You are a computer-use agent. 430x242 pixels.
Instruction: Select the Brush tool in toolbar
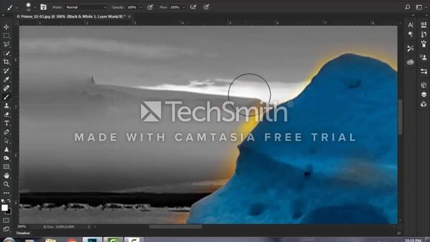pyautogui.click(x=6, y=97)
